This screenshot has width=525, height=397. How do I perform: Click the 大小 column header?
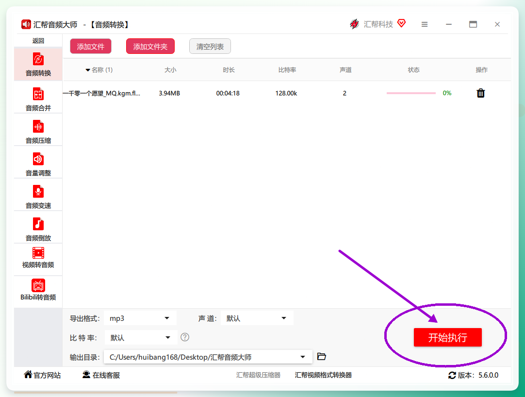pyautogui.click(x=170, y=70)
